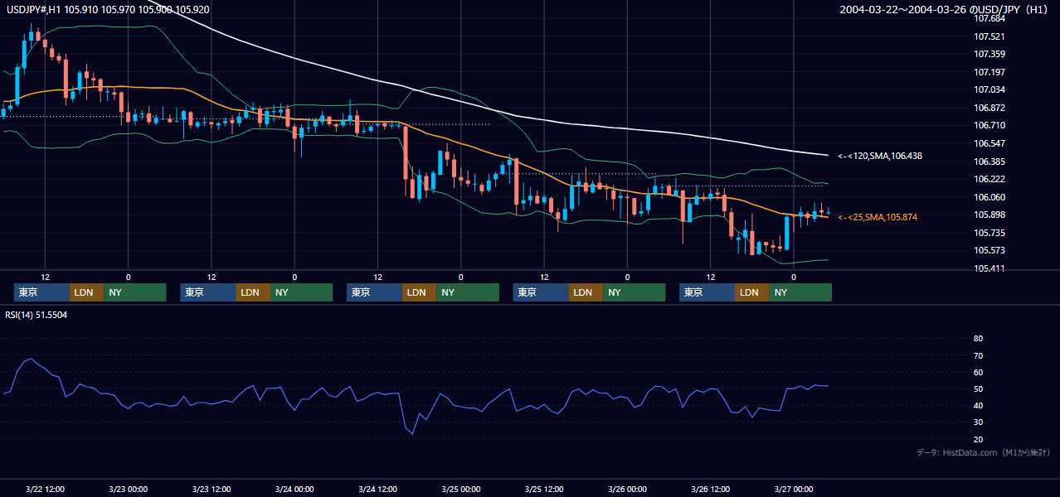Select the 3/24 00:00 date axis label

click(x=294, y=490)
